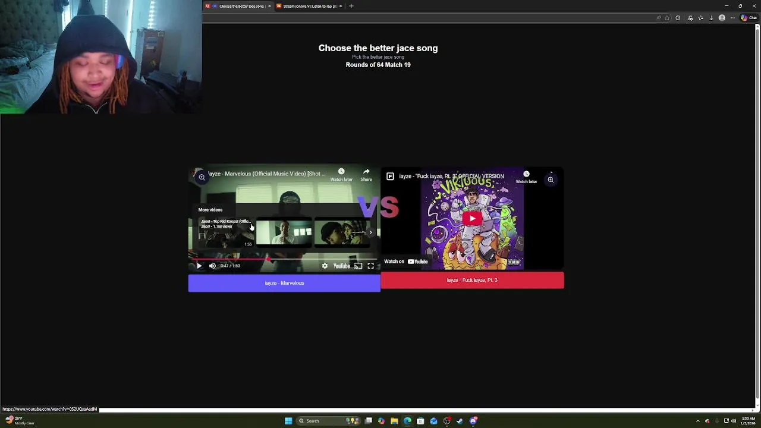Show hidden system tray icons
The image size is (761, 428).
[x=698, y=421]
